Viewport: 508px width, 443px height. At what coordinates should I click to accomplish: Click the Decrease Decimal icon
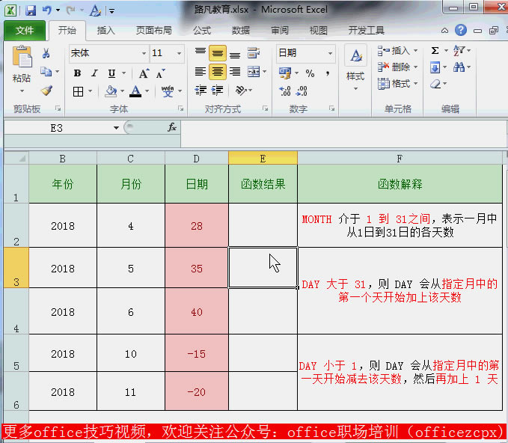tap(302, 91)
